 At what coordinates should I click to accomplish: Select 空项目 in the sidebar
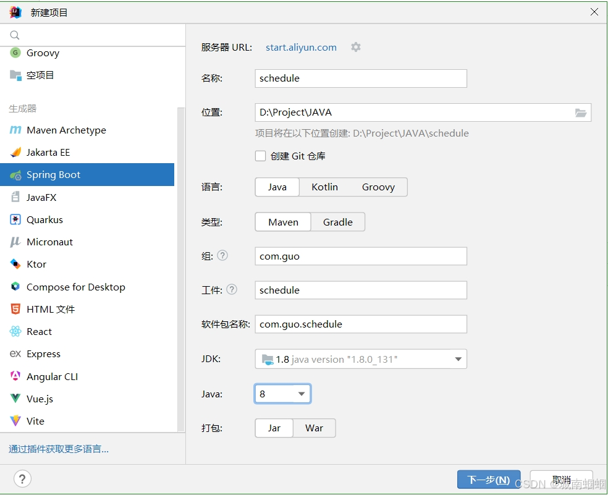coord(87,75)
